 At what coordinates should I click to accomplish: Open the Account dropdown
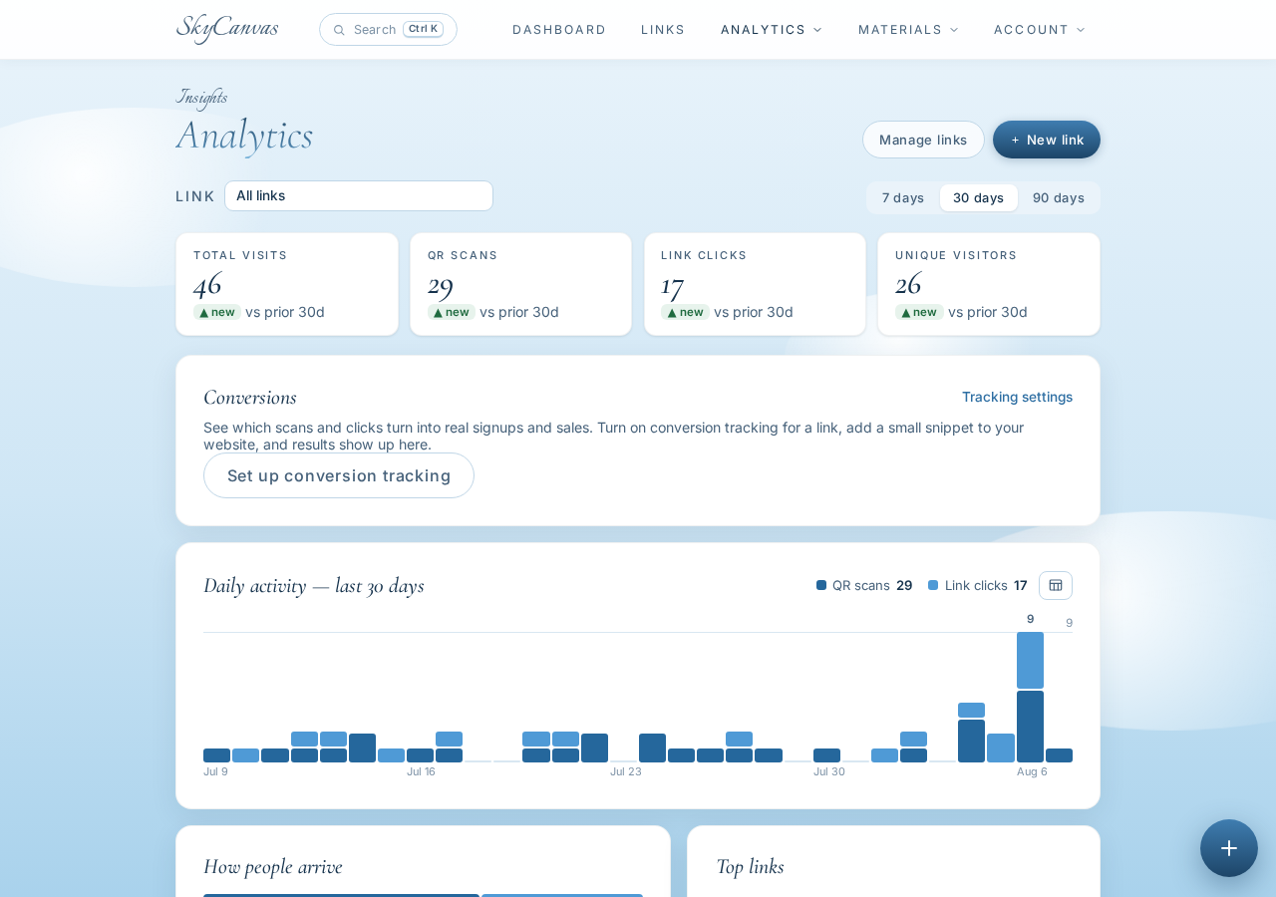point(1040,30)
